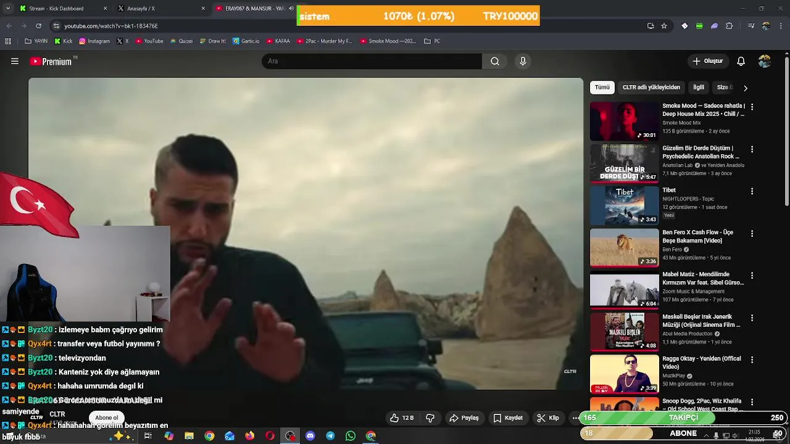The width and height of the screenshot is (790, 444).
Task: Open Opera from the taskbar
Action: (x=270, y=436)
